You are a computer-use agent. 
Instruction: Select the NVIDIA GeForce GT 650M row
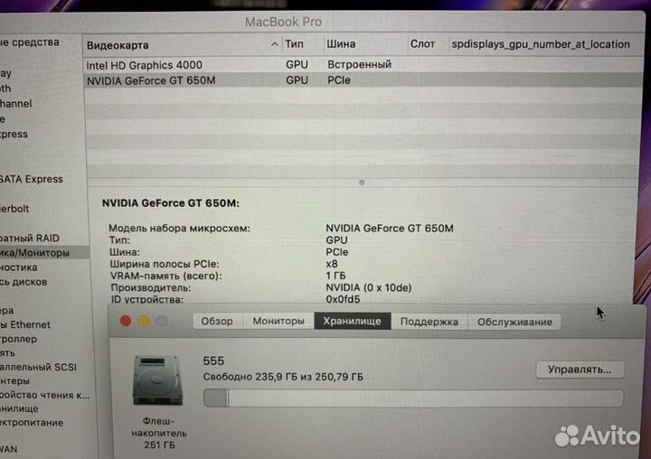[x=361, y=80]
